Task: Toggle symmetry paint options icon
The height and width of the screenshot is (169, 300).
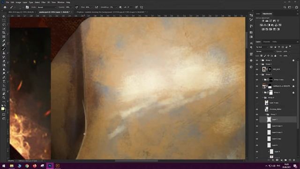Action: pos(142,8)
